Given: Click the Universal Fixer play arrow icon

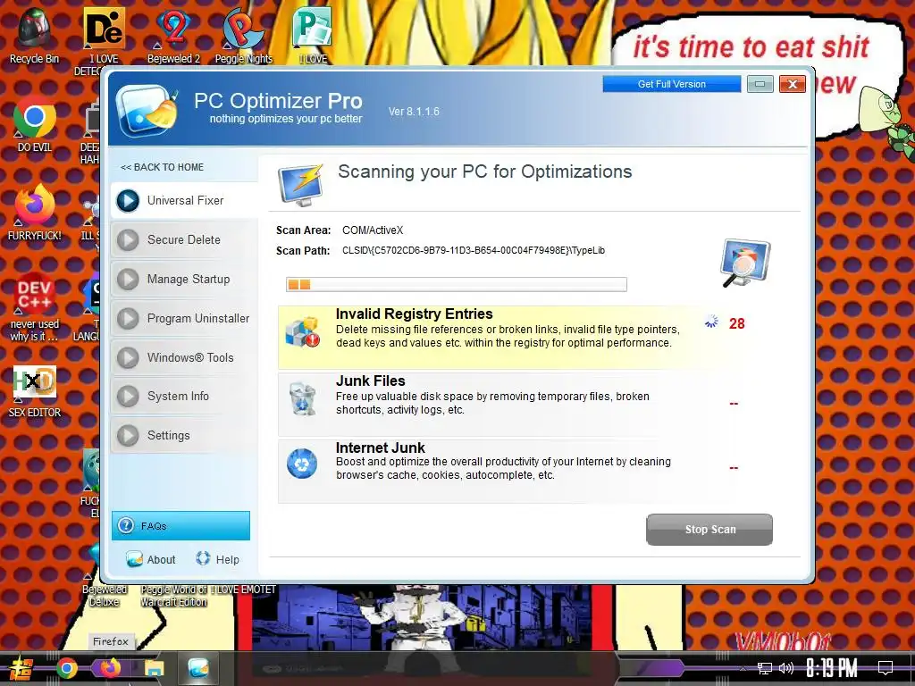Looking at the screenshot, I should (x=128, y=201).
